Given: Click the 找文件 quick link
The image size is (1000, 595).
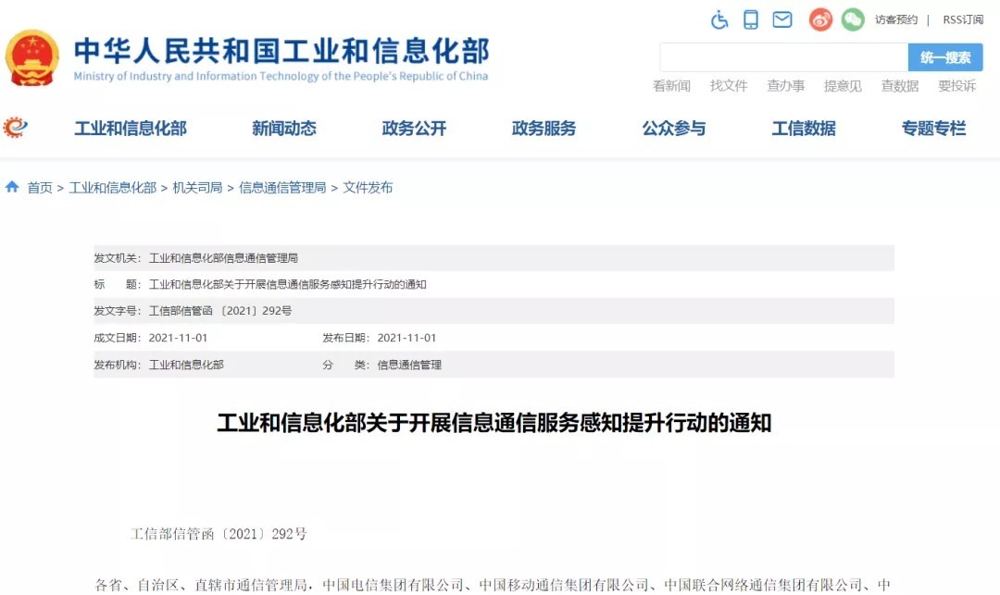Looking at the screenshot, I should [729, 86].
